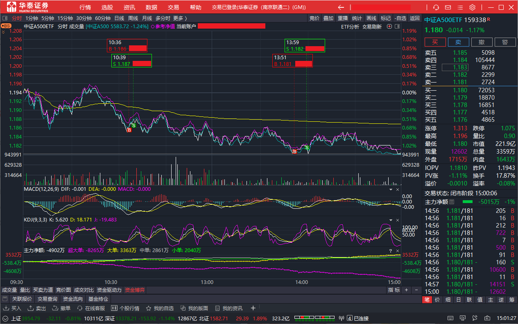The height and width of the screenshot is (324, 518).
Task: Click the 撤单 cancel order shortcut
Action: 61,308
